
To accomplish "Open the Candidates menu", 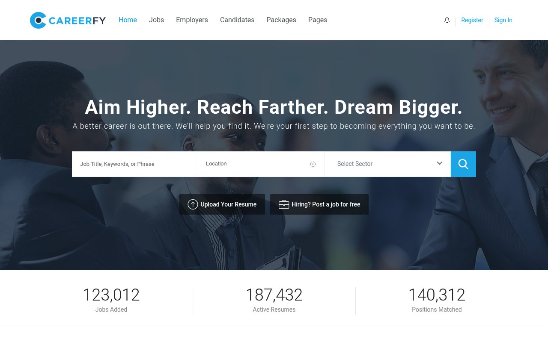I will click(x=237, y=20).
